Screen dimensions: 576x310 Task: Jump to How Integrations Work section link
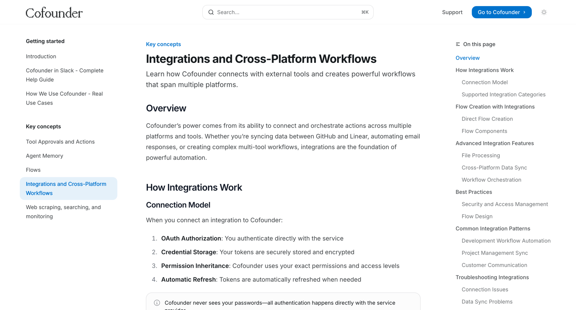(x=485, y=70)
